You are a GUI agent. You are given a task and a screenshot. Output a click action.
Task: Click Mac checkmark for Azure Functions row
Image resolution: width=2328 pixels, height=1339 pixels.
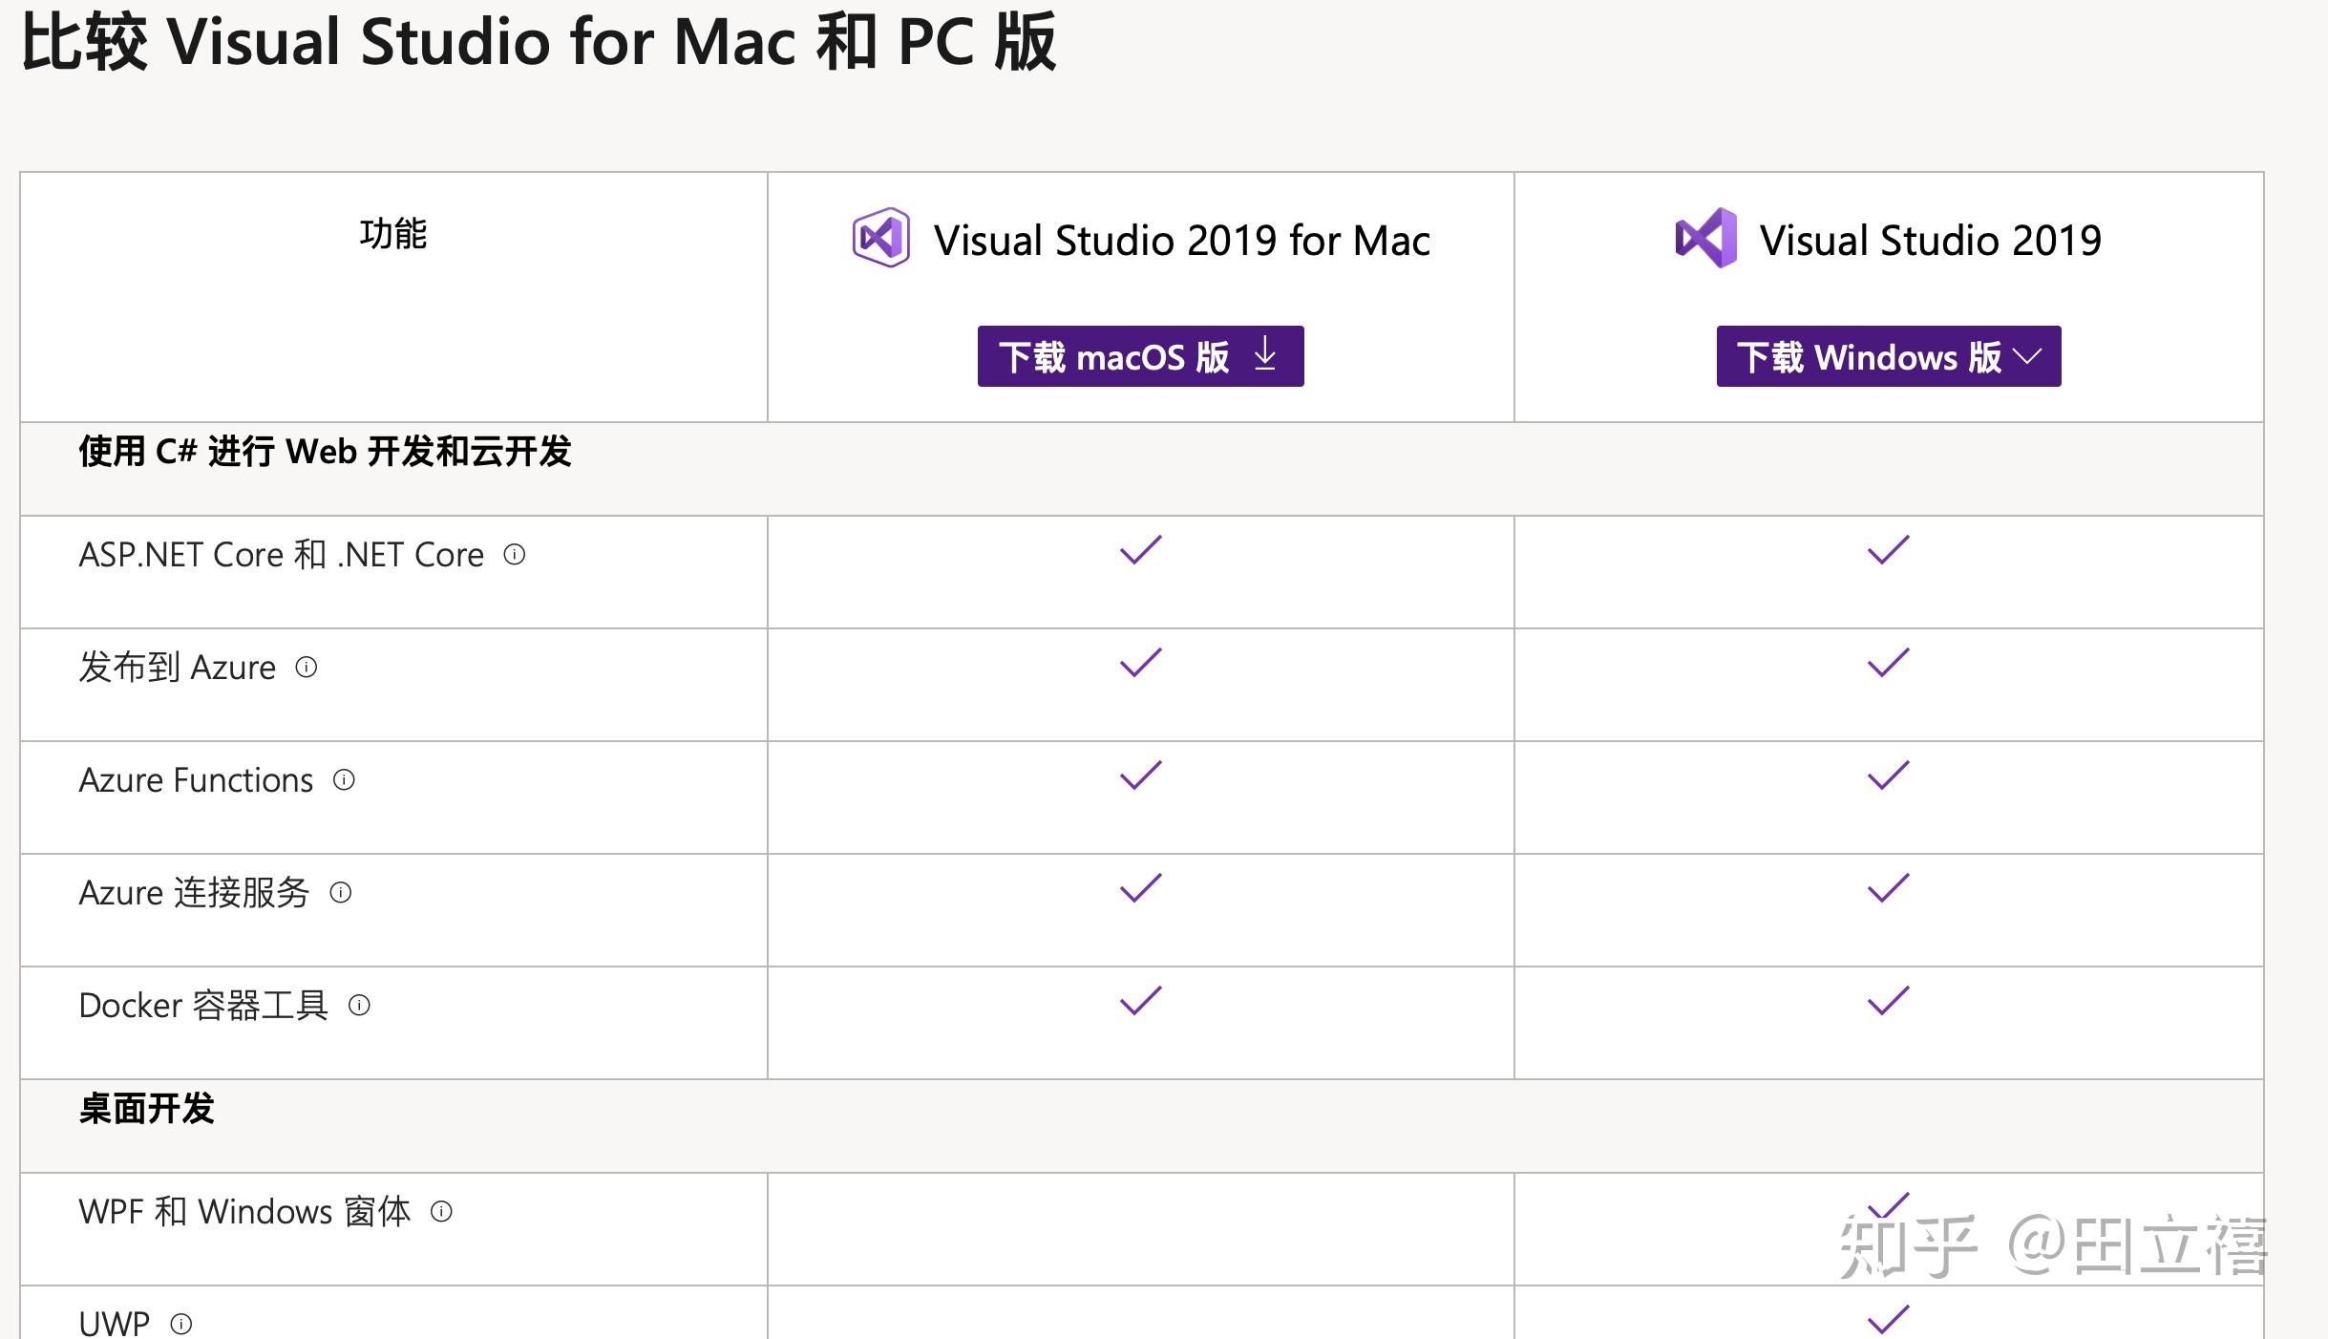click(1140, 776)
